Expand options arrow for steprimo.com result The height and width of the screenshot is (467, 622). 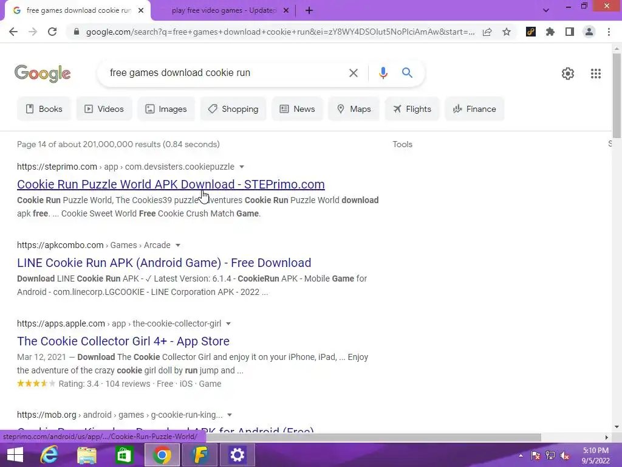(x=242, y=167)
